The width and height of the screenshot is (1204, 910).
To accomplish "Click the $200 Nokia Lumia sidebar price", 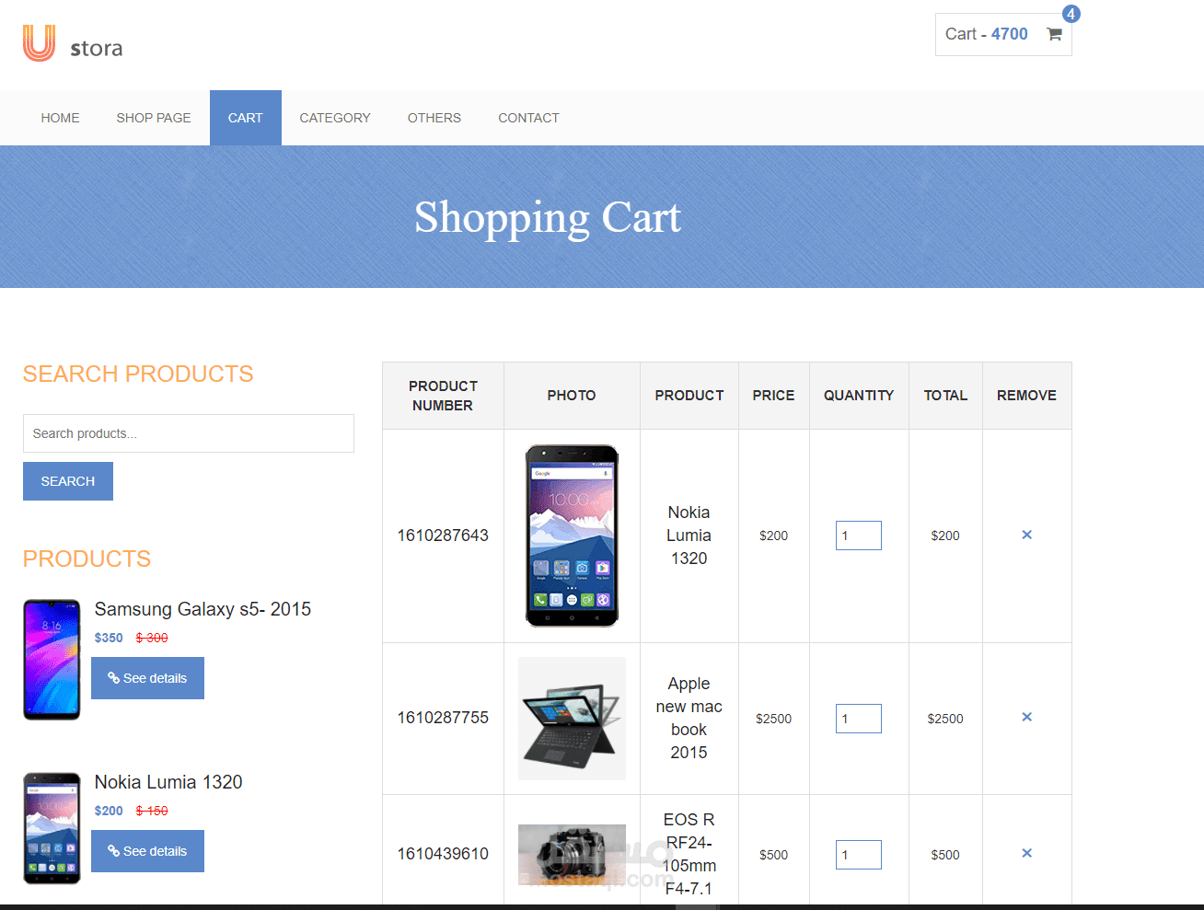I will point(109,811).
